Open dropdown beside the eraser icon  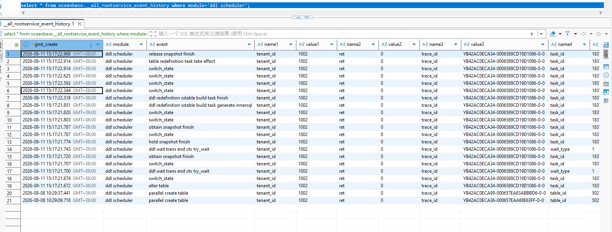pyautogui.click(x=560, y=34)
